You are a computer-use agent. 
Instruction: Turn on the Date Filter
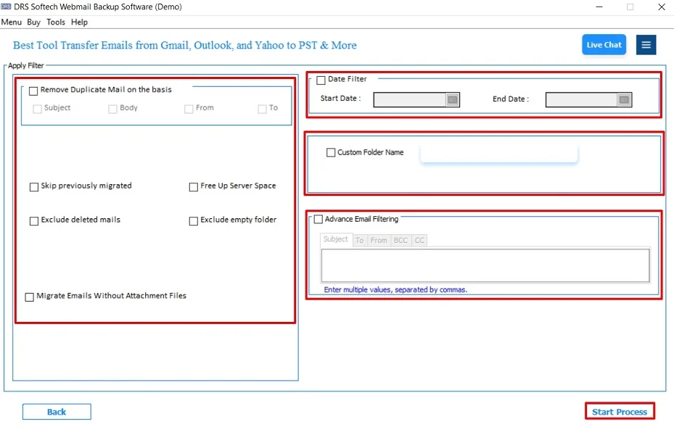coord(320,80)
